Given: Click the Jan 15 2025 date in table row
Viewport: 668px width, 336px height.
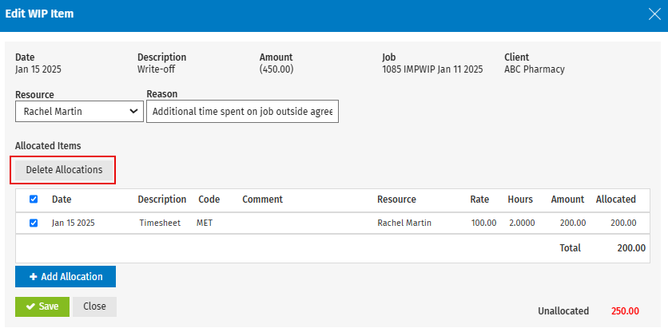Looking at the screenshot, I should point(74,223).
